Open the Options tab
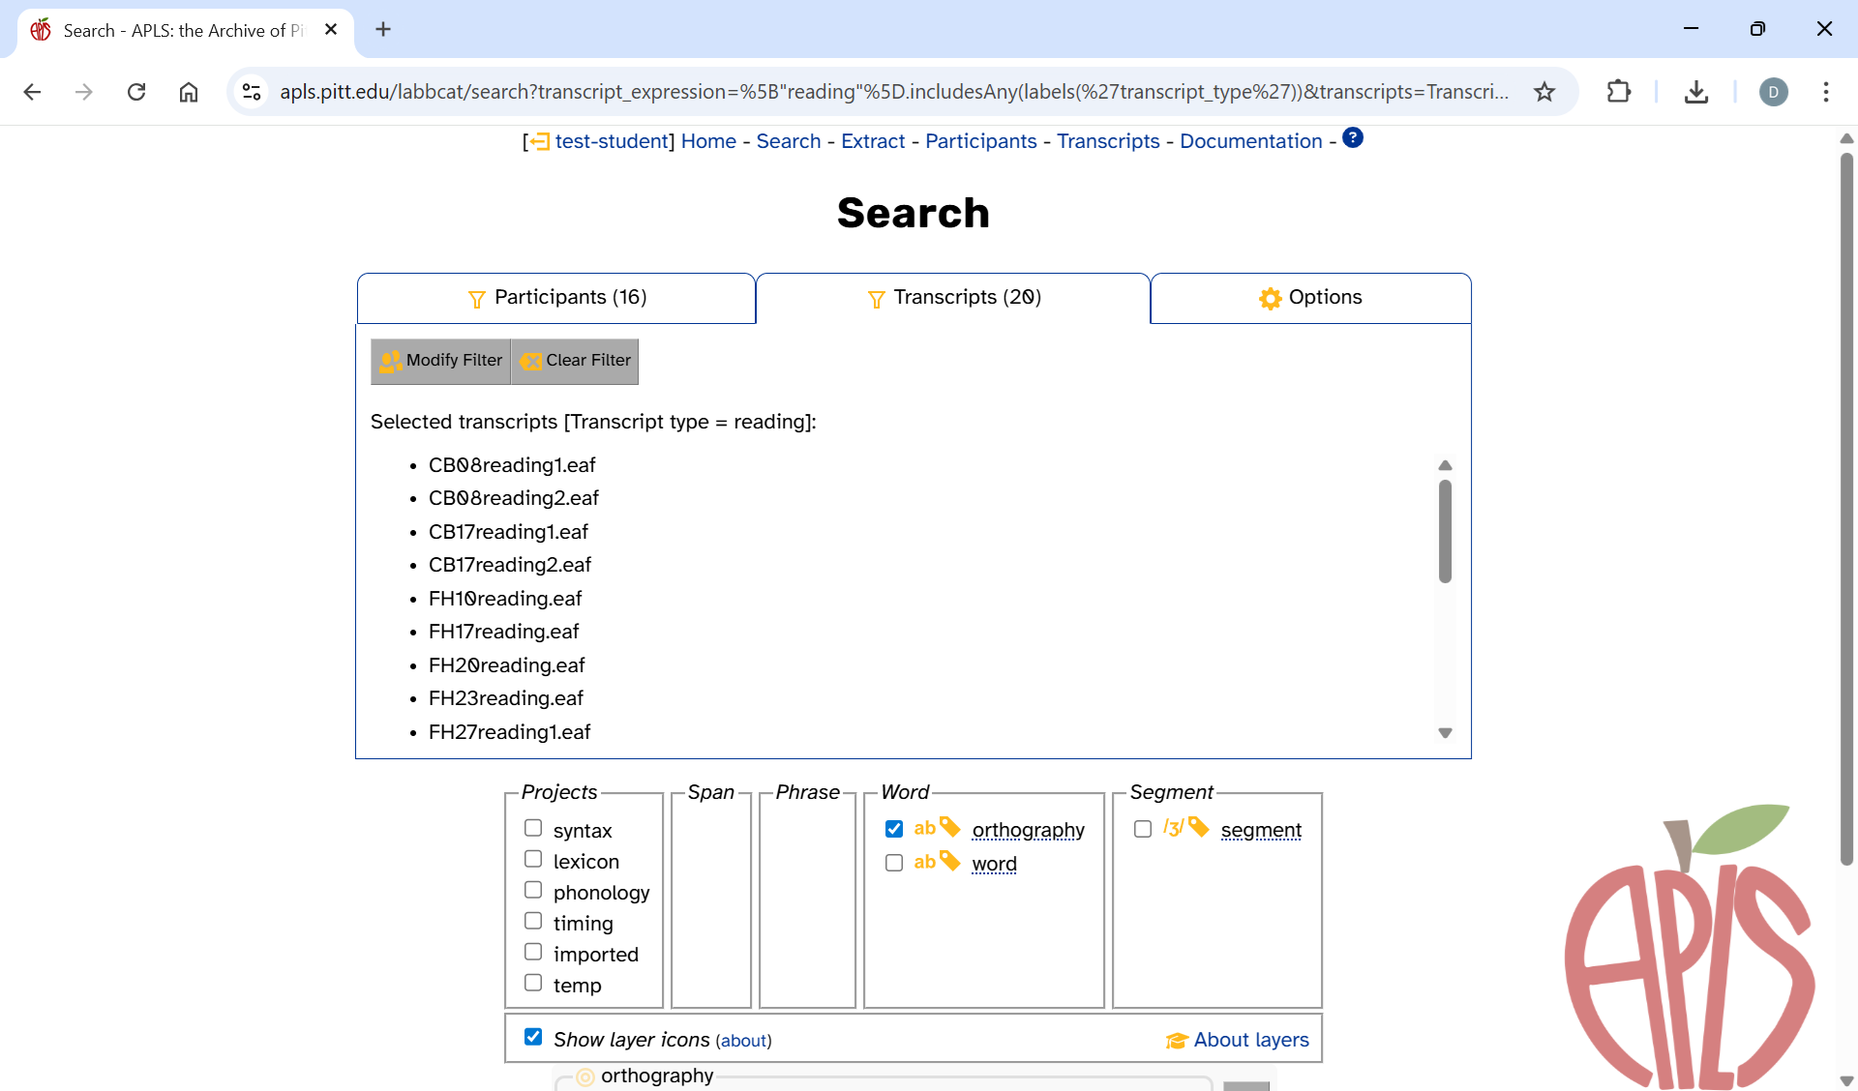This screenshot has height=1091, width=1858. tap(1310, 298)
